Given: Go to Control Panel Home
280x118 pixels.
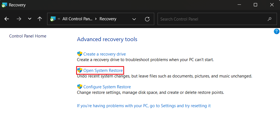Looking at the screenshot, I should click(28, 36).
